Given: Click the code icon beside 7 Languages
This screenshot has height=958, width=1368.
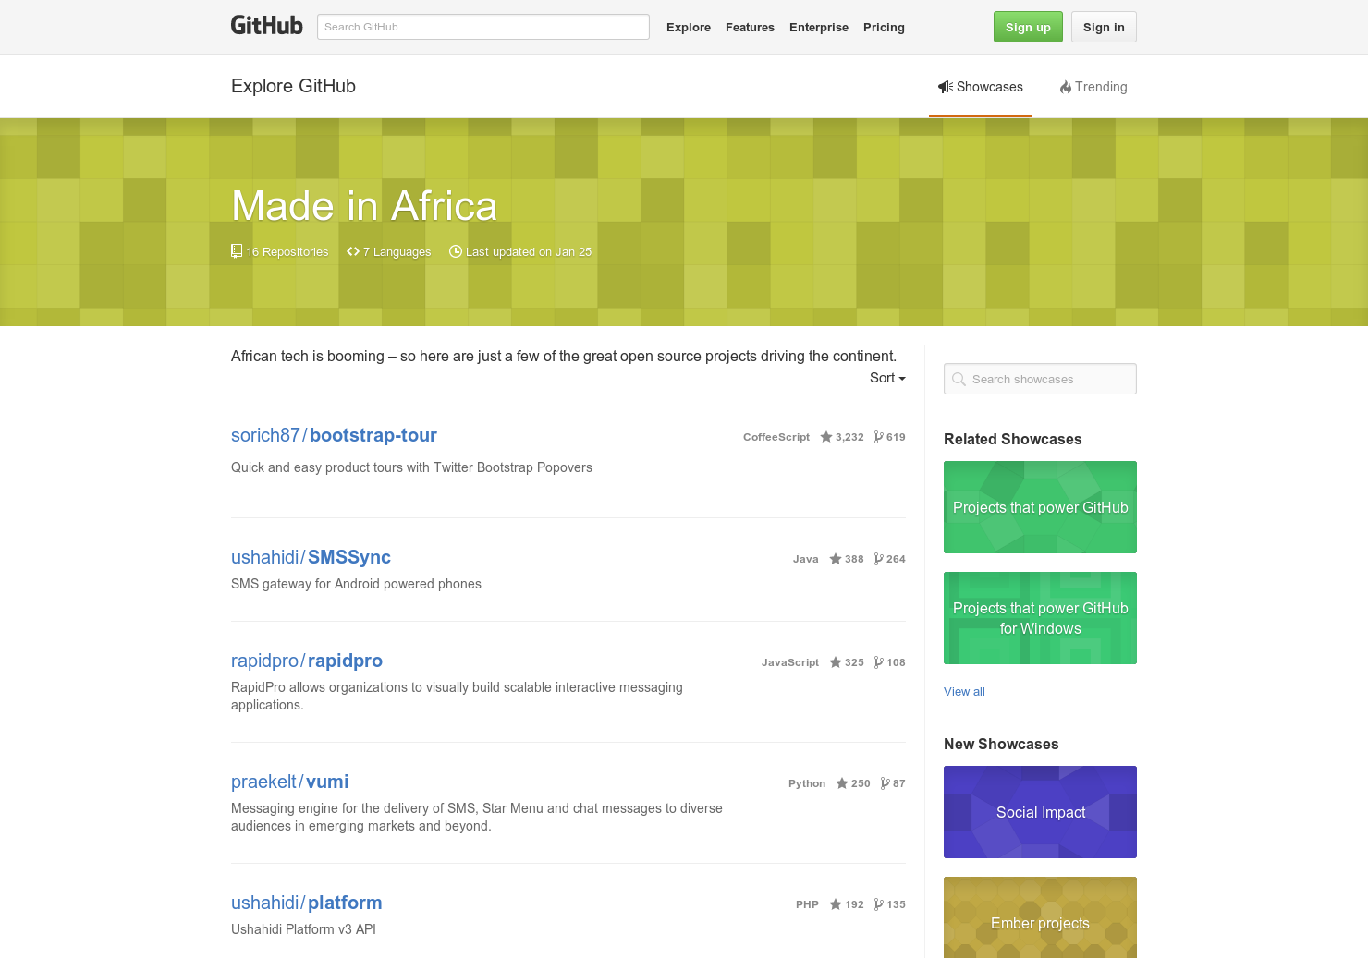Looking at the screenshot, I should click(x=353, y=251).
